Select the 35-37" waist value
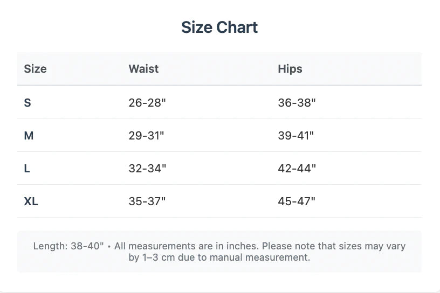 coord(147,201)
